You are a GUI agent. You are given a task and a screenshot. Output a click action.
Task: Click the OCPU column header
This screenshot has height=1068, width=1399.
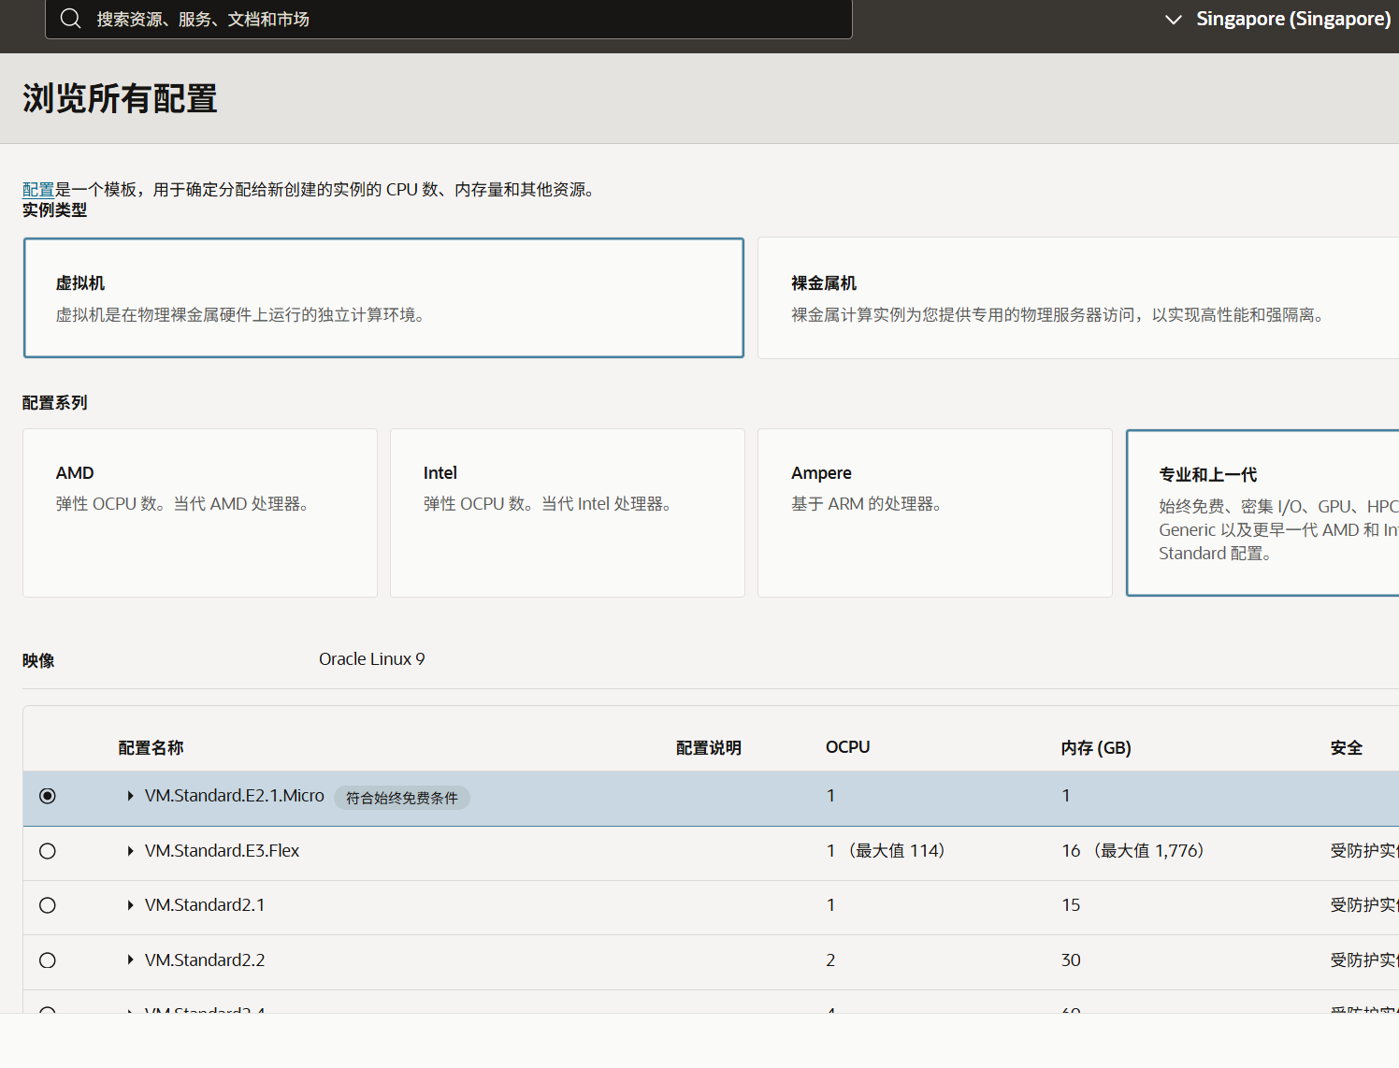point(848,747)
